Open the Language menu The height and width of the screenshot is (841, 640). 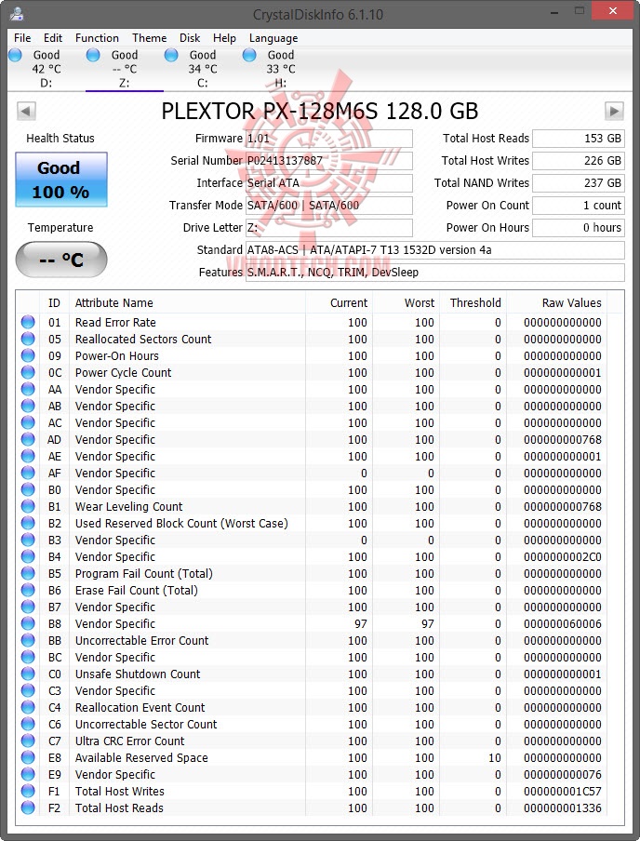[x=273, y=38]
